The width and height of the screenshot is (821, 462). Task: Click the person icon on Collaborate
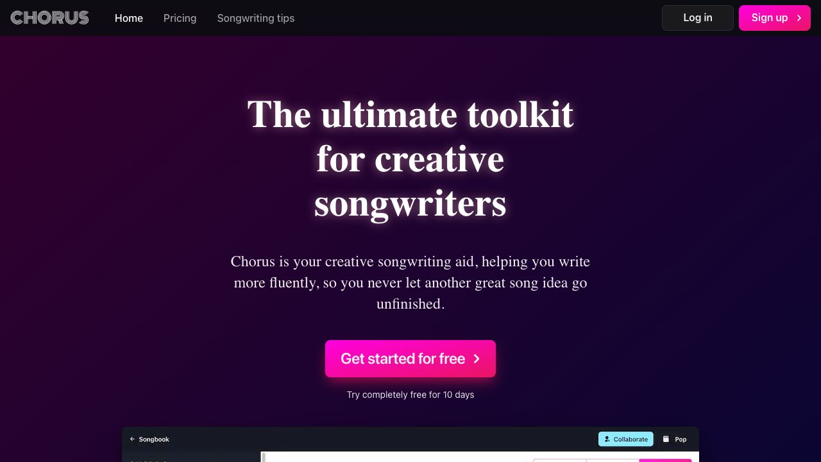click(x=607, y=440)
